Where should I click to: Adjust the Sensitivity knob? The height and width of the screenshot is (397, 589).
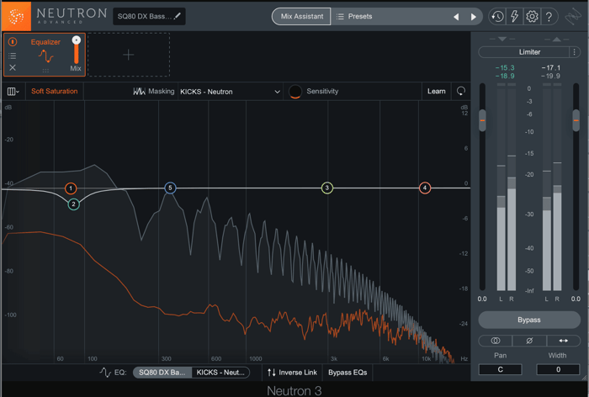coord(295,92)
